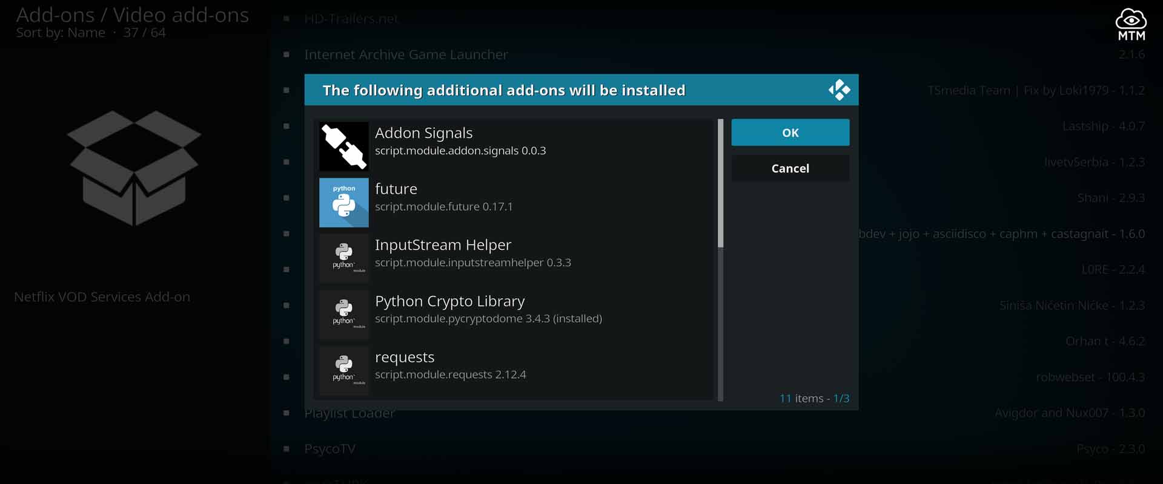Click the Orhan t - 4.6.2 version text
This screenshot has width=1163, height=484.
coord(1105,341)
